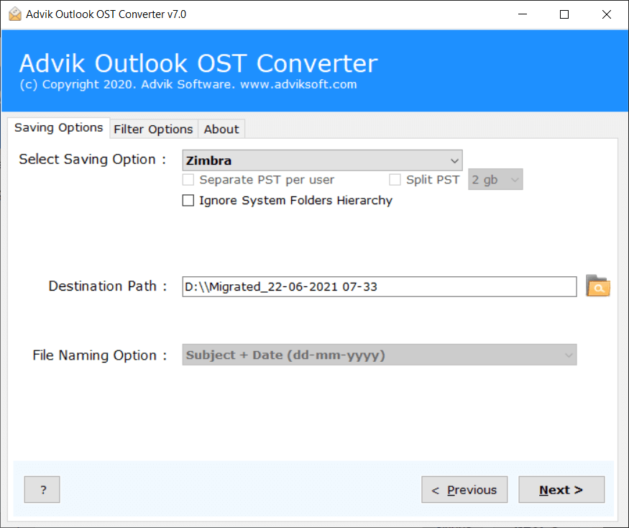Expand the 2 gb split size dropdown
Screen dimensions: 629x528
click(x=495, y=180)
